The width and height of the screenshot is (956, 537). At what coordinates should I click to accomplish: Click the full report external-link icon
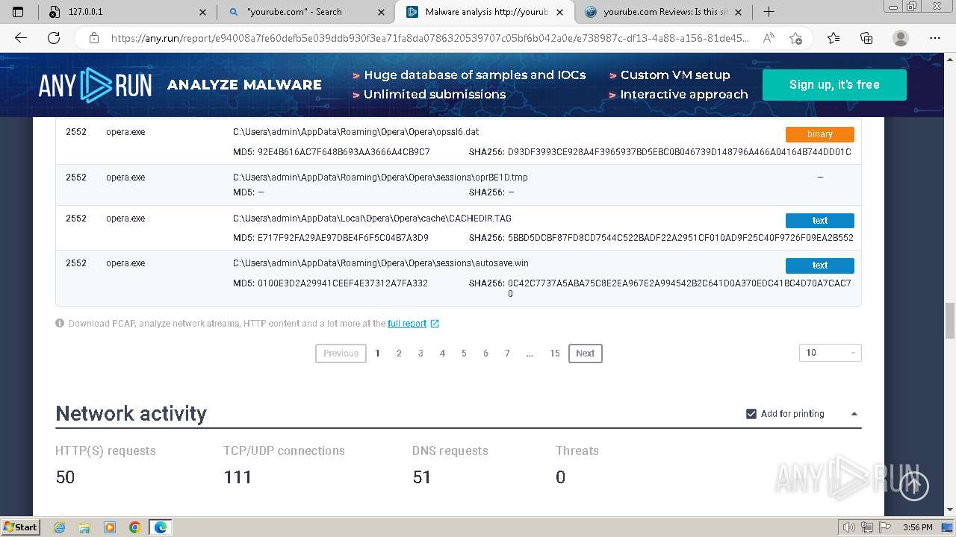[x=435, y=324]
